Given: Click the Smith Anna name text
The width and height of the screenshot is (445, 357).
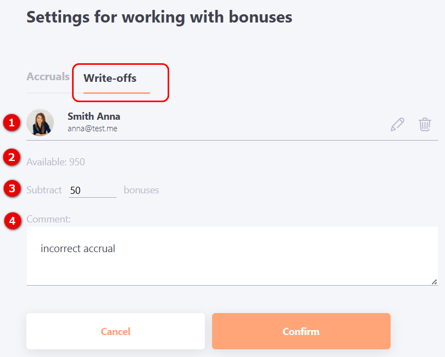Looking at the screenshot, I should pos(93,116).
